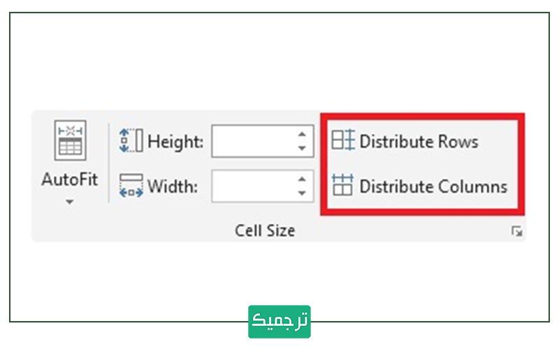Click the green logo badge below
The width and height of the screenshot is (559, 349).
click(x=279, y=322)
